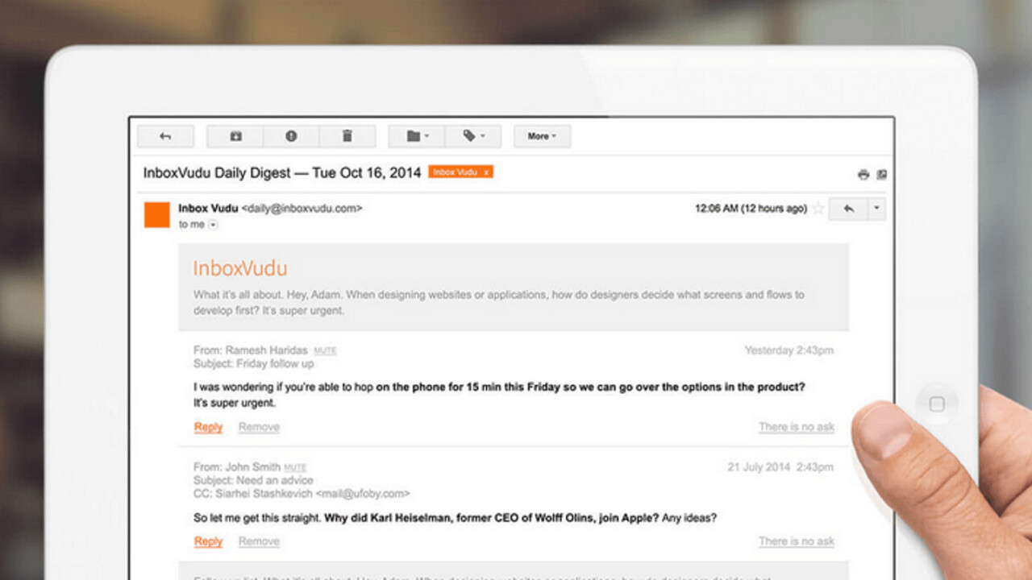Reply using the arrow button beside timestamp
Viewport: 1032px width, 580px height.
click(848, 209)
